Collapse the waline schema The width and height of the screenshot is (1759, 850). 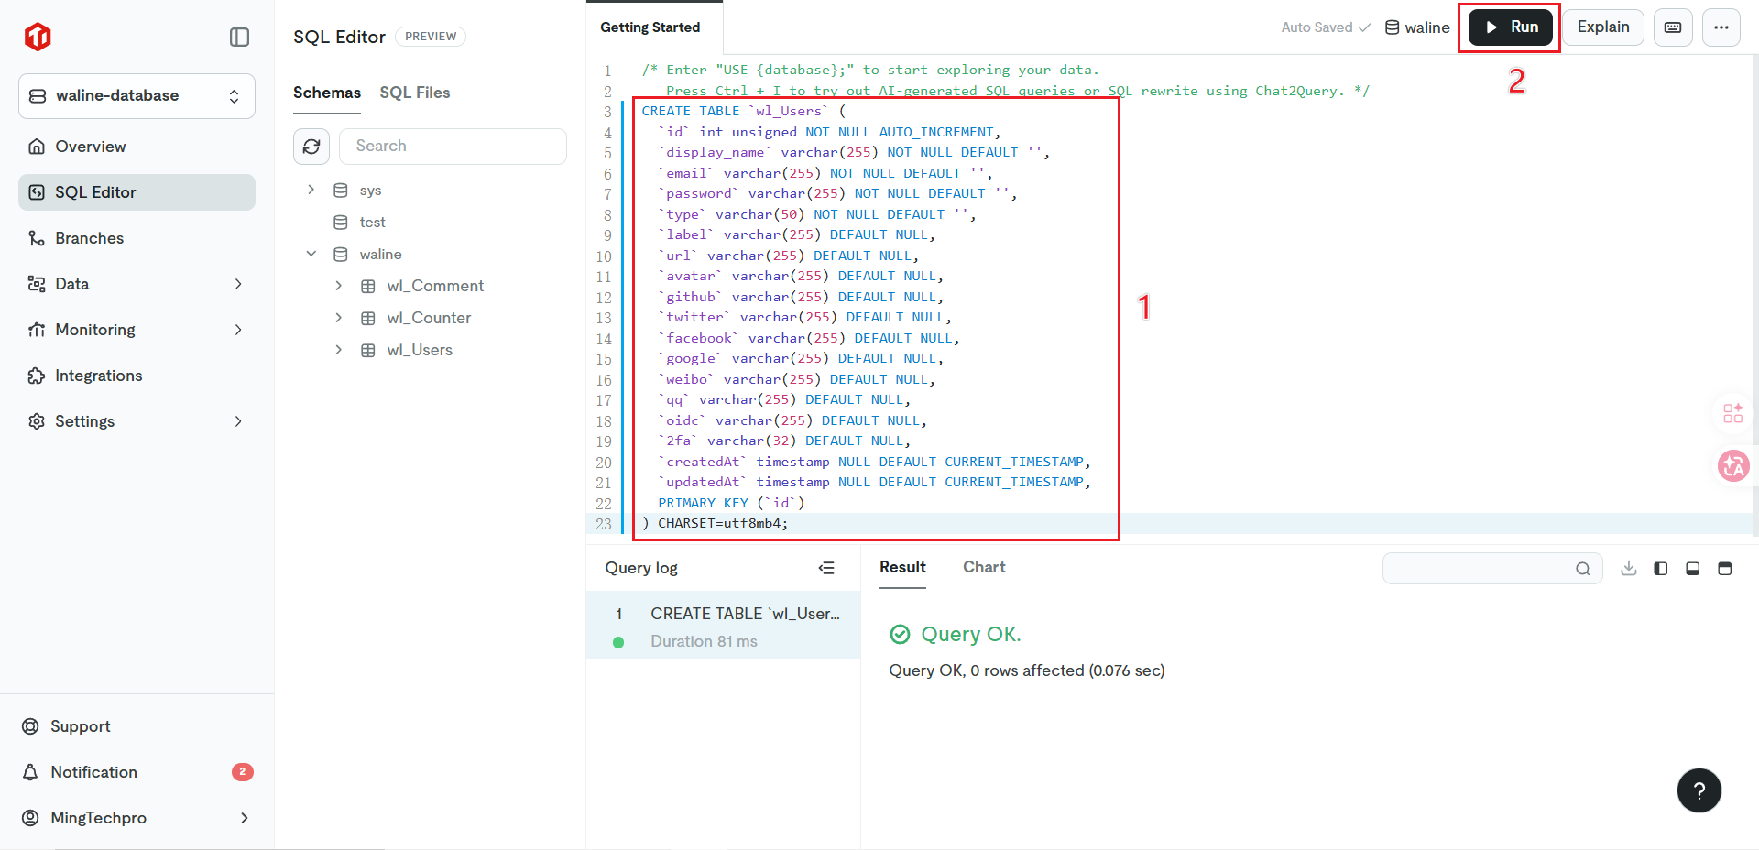pyautogui.click(x=311, y=254)
